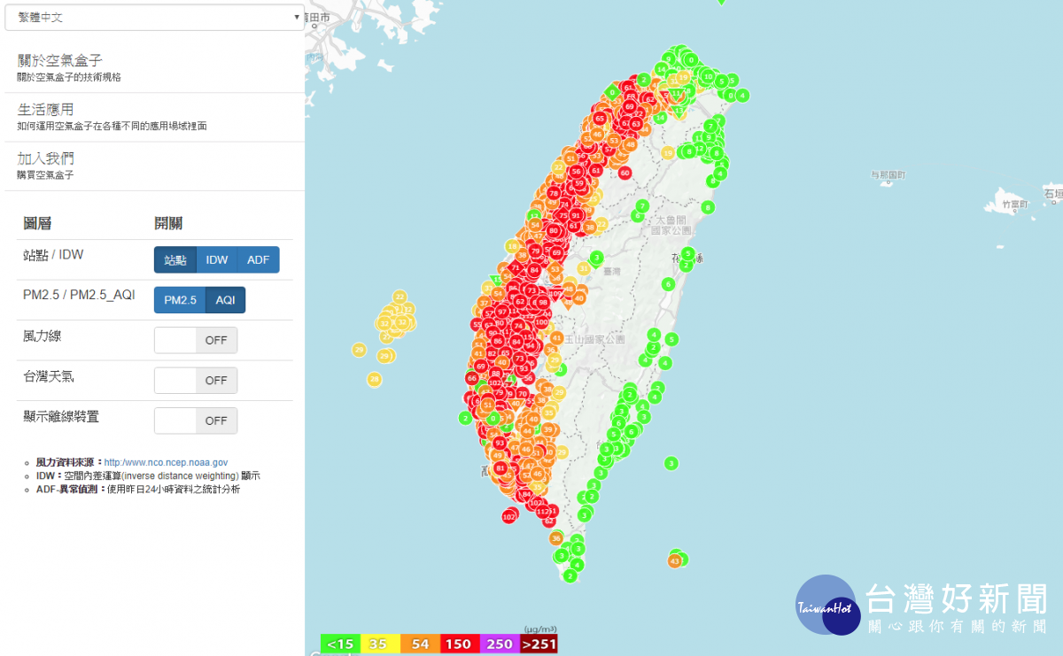Select the red marker 66 on west coast
1063x656 pixels.
[x=471, y=378]
